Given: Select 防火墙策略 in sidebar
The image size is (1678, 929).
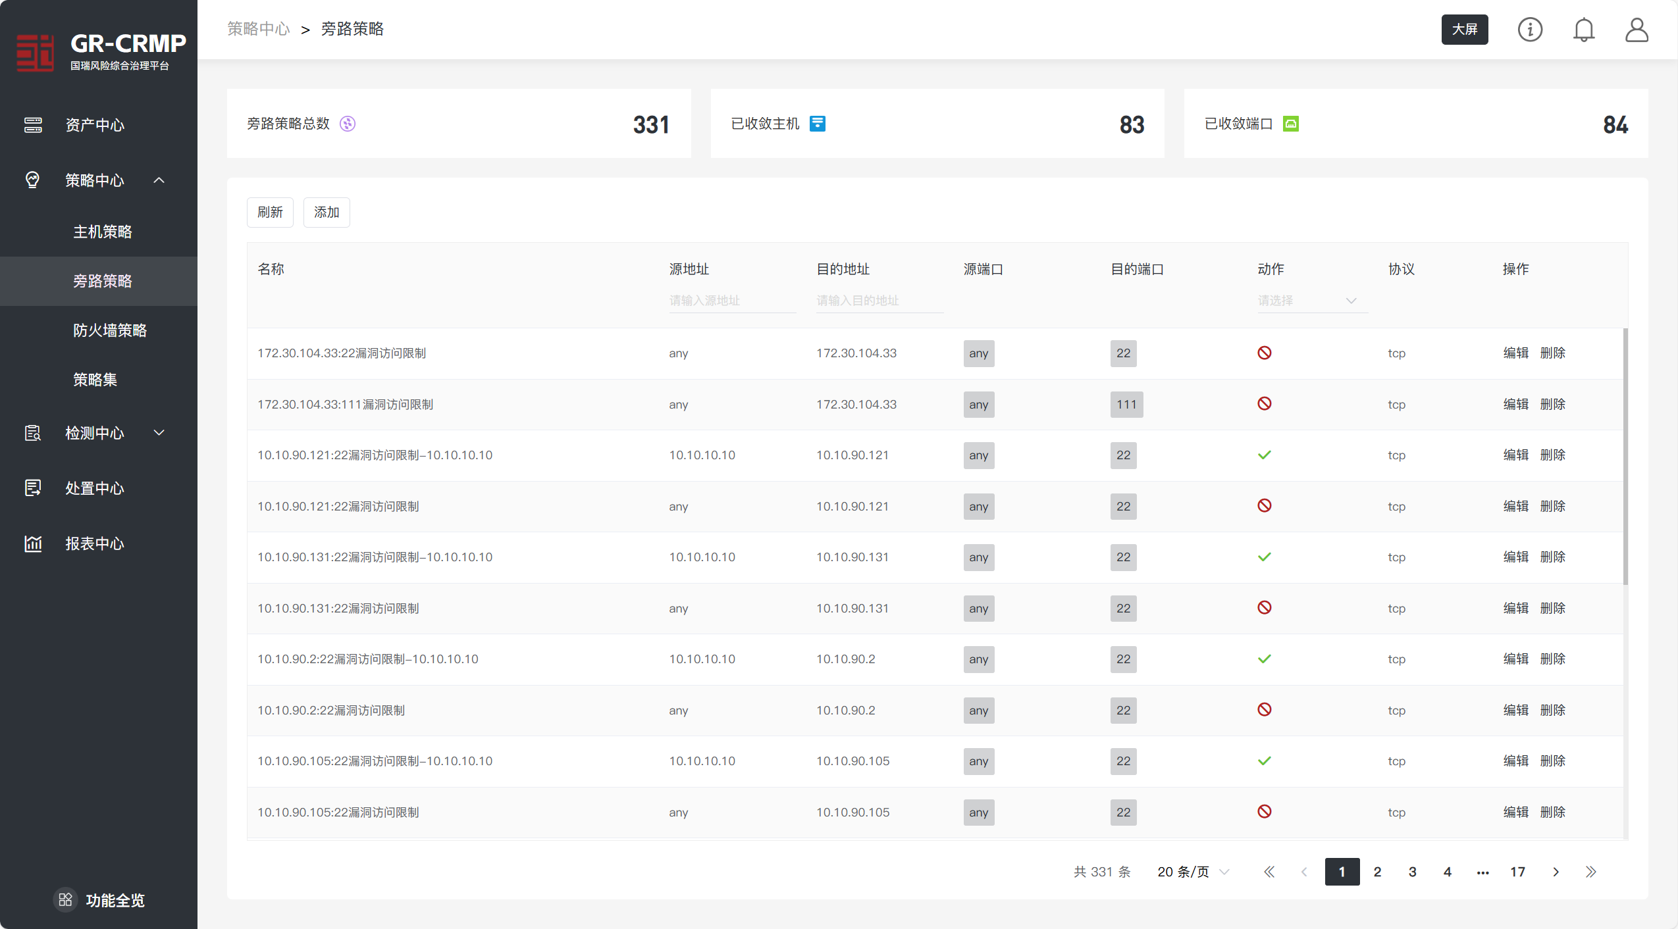Looking at the screenshot, I should pyautogui.click(x=110, y=330).
